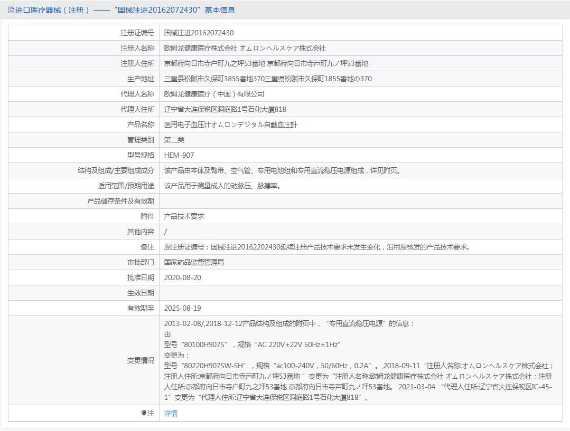Click the 审批部门 label
The width and height of the screenshot is (570, 431).
pos(141,262)
